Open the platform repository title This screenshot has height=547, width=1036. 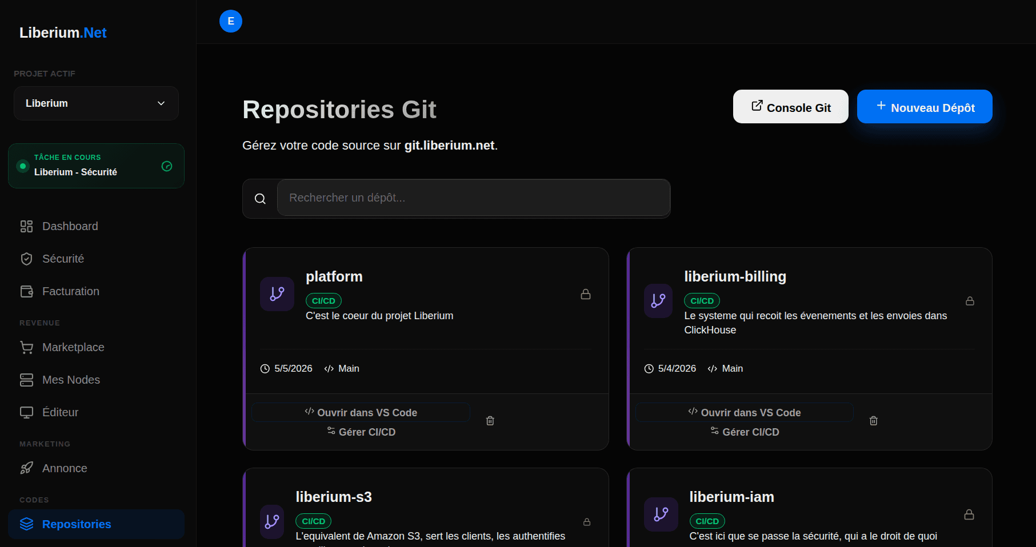(334, 277)
